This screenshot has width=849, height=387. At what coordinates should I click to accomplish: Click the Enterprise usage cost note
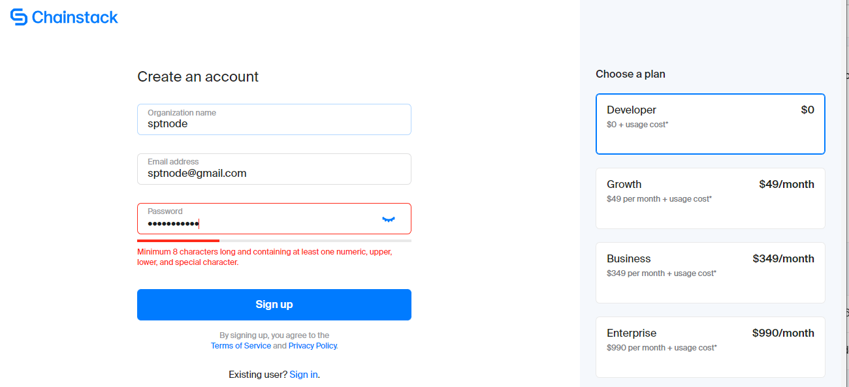(x=662, y=348)
